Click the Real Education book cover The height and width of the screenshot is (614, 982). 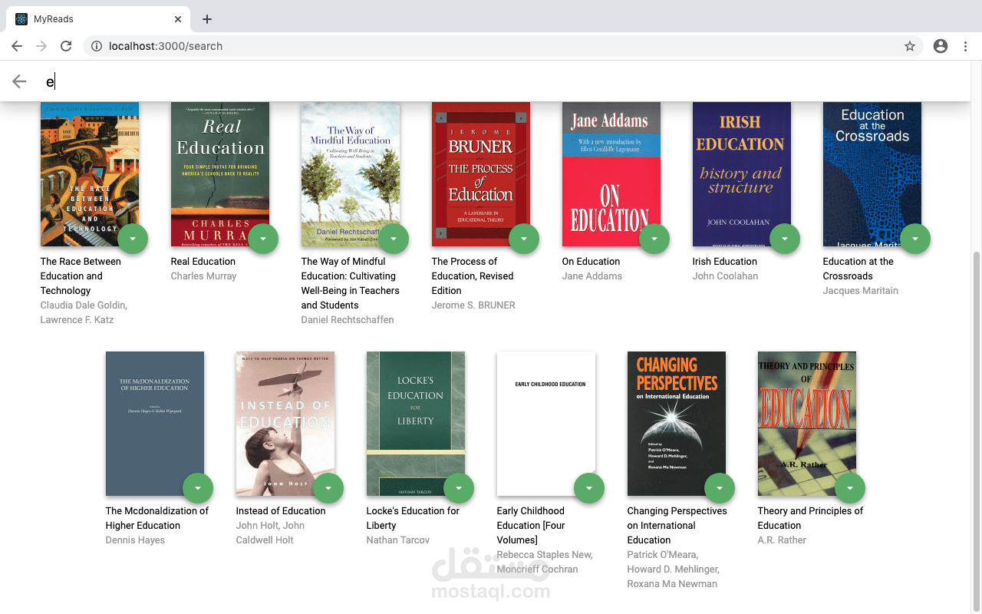(220, 173)
